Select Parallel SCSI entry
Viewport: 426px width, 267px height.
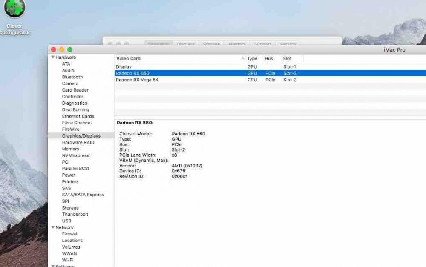75,168
